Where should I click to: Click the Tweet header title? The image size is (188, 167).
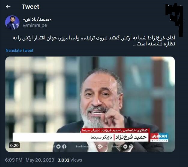coord(31,7)
